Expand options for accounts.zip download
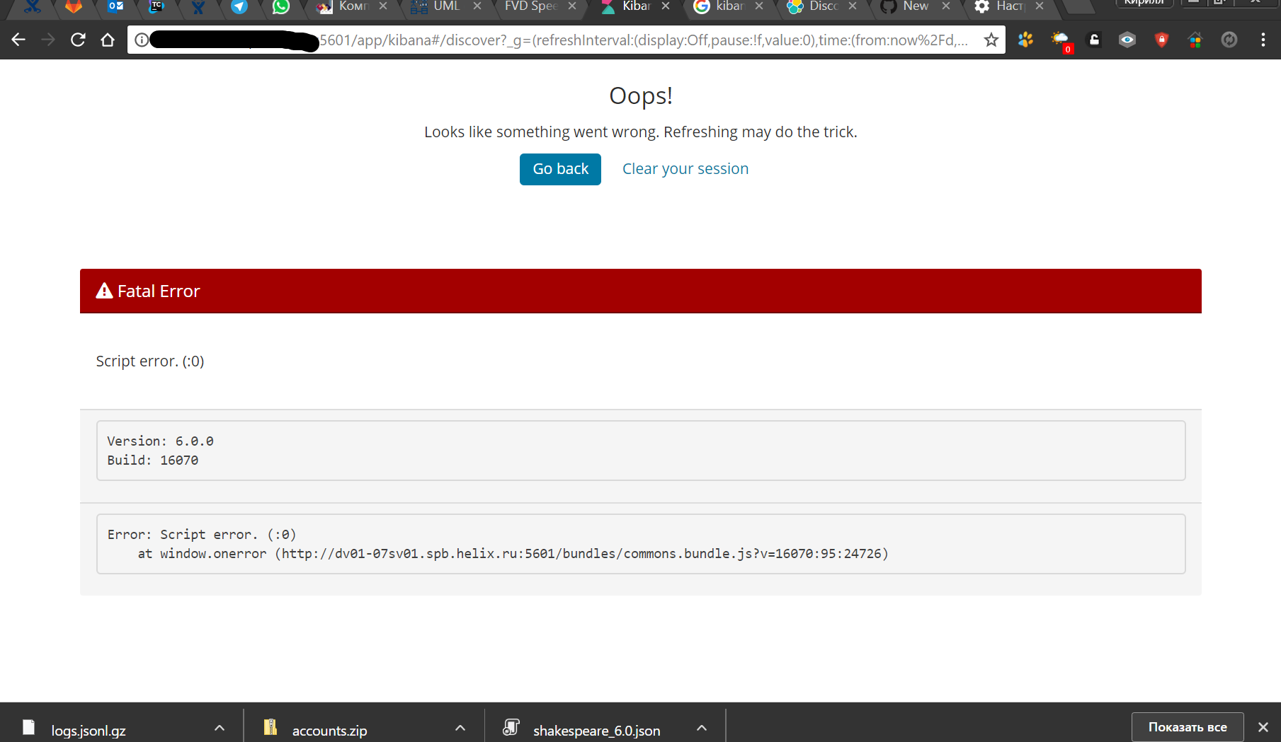Screen dimensions: 1281x742 coord(460,728)
